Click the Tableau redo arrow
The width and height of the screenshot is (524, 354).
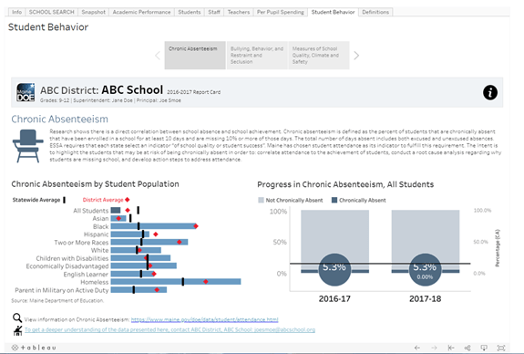click(x=434, y=348)
